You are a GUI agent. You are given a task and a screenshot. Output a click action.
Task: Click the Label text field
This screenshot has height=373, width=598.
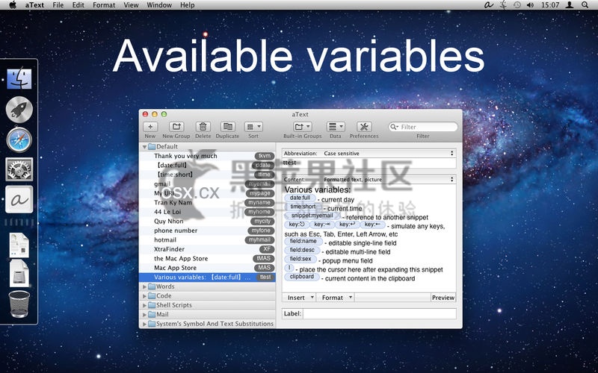coord(380,313)
